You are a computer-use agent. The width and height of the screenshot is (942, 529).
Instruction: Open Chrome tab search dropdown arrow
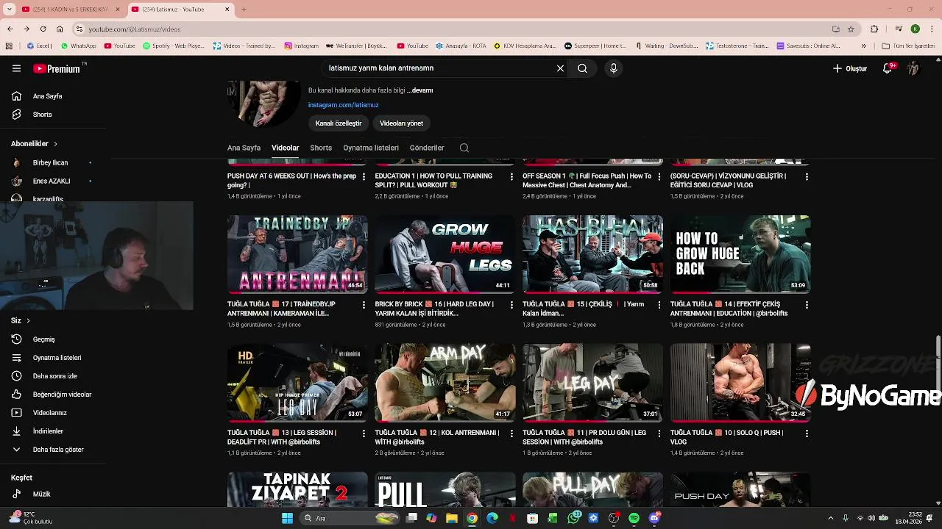pyautogui.click(x=9, y=10)
